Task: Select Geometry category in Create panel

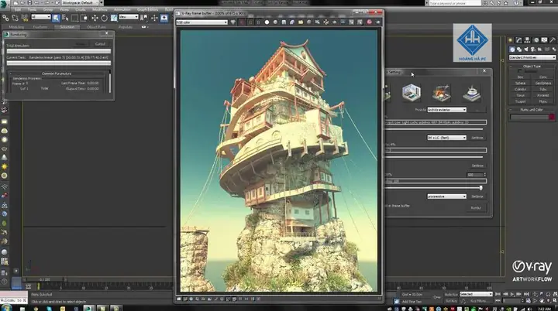Action: pyautogui.click(x=512, y=50)
